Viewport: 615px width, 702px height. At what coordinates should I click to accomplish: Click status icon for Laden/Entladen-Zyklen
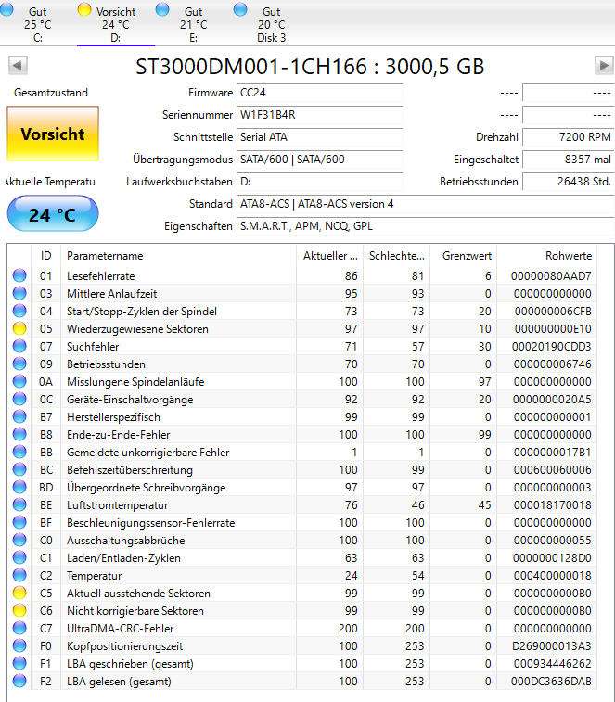pos(19,558)
